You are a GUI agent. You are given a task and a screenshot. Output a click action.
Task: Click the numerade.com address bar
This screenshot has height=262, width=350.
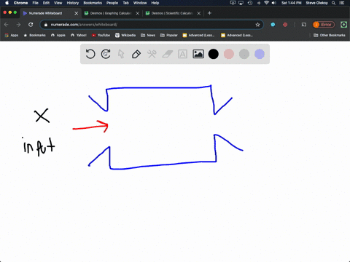151,25
